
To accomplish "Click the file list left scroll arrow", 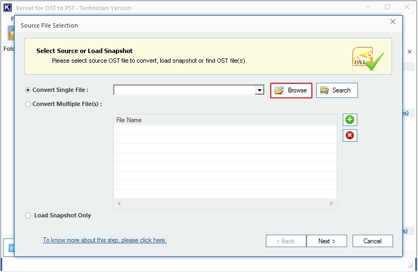I will point(119,204).
